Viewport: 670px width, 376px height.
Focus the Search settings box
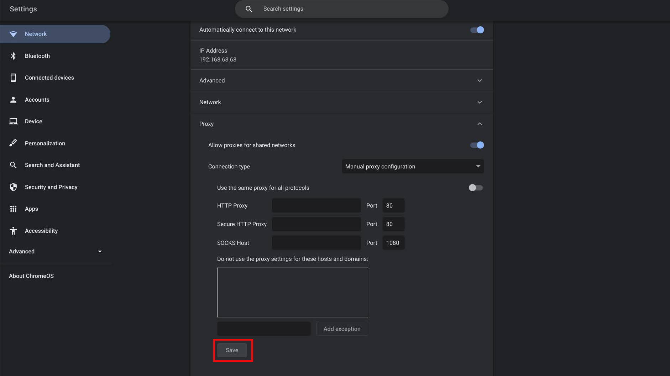(x=342, y=9)
